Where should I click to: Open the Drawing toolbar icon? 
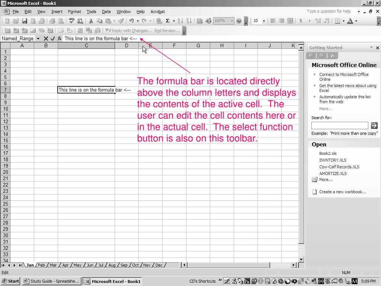(208, 21)
